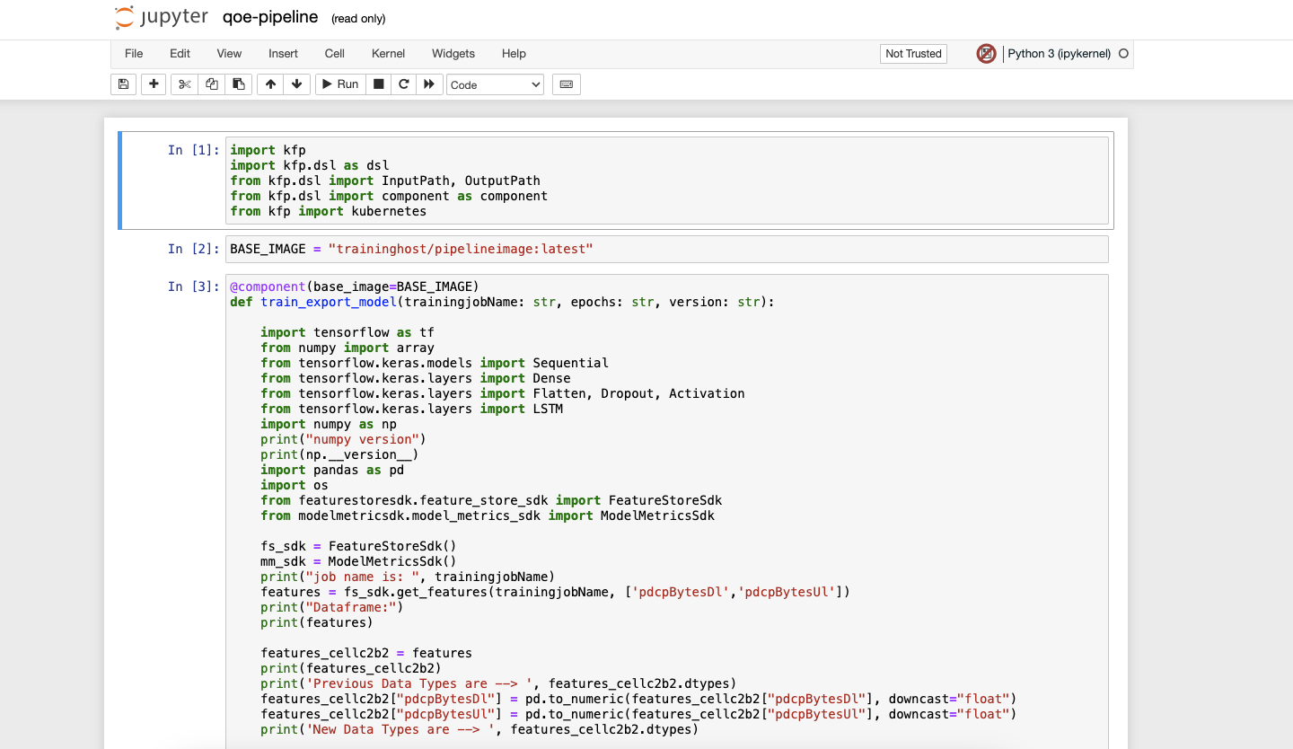The image size is (1293, 749).
Task: Move selected cell down arrow
Action: coord(297,84)
